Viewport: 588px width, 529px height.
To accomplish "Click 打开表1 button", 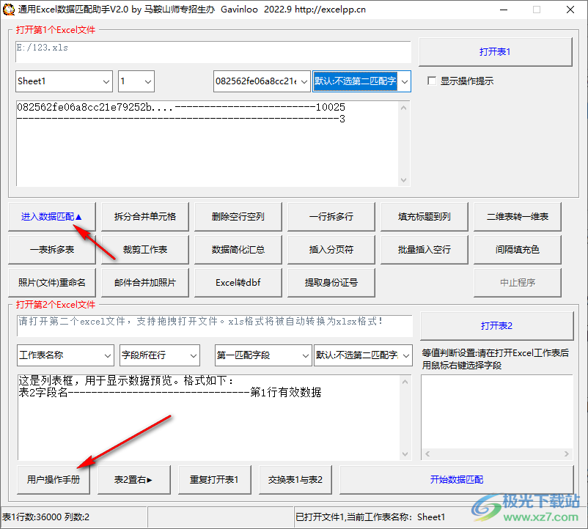I will click(x=495, y=52).
